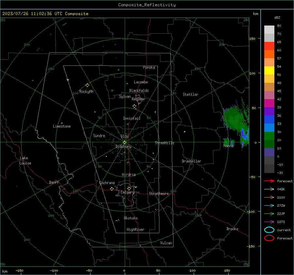Image resolution: width=294 pixels, height=275 pixels.
Task: Click the Airdrie label
Action: point(129,175)
